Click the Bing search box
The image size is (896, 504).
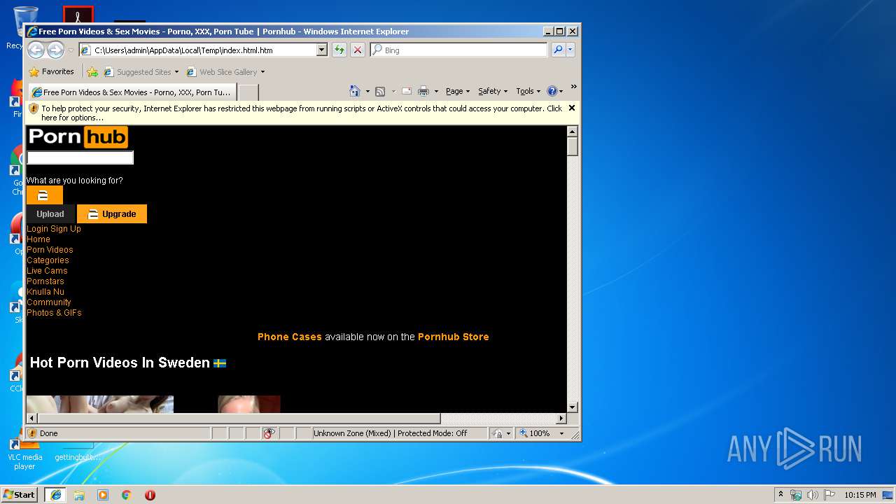459,50
